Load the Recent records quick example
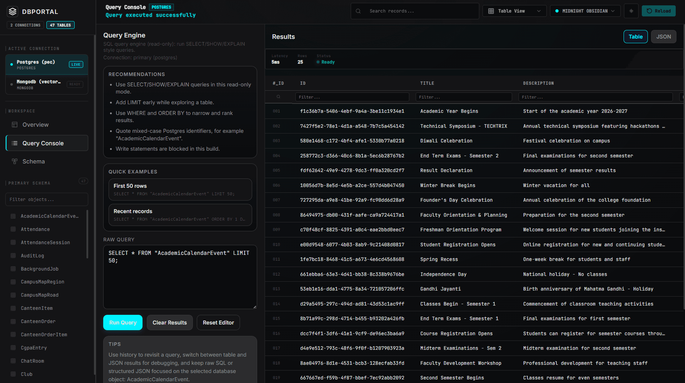The height and width of the screenshot is (383, 685). pos(180,215)
